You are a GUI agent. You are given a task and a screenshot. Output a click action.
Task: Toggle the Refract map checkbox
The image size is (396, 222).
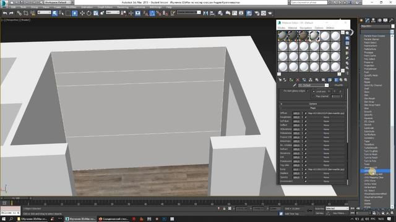306,149
